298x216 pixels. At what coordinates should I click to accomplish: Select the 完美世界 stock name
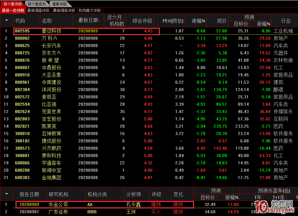tap(52, 112)
